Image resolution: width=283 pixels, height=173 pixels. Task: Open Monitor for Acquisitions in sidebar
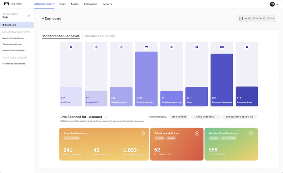point(14,64)
